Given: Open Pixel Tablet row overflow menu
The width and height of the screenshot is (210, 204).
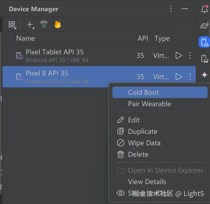Looking at the screenshot, I should tap(190, 55).
